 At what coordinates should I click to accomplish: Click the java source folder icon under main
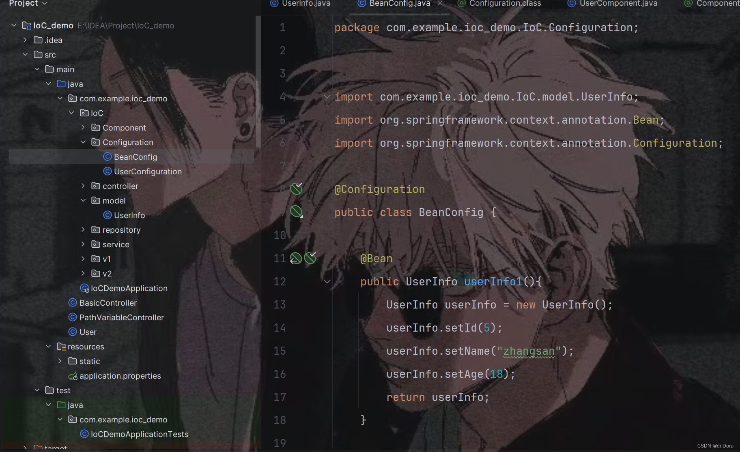(61, 84)
